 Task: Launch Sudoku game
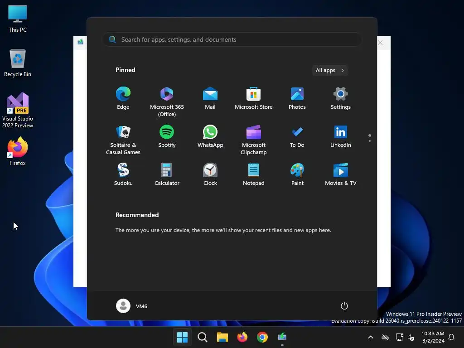point(123,174)
